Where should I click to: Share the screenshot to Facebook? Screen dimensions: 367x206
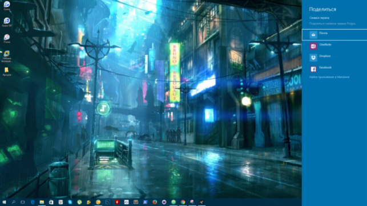pyautogui.click(x=334, y=69)
